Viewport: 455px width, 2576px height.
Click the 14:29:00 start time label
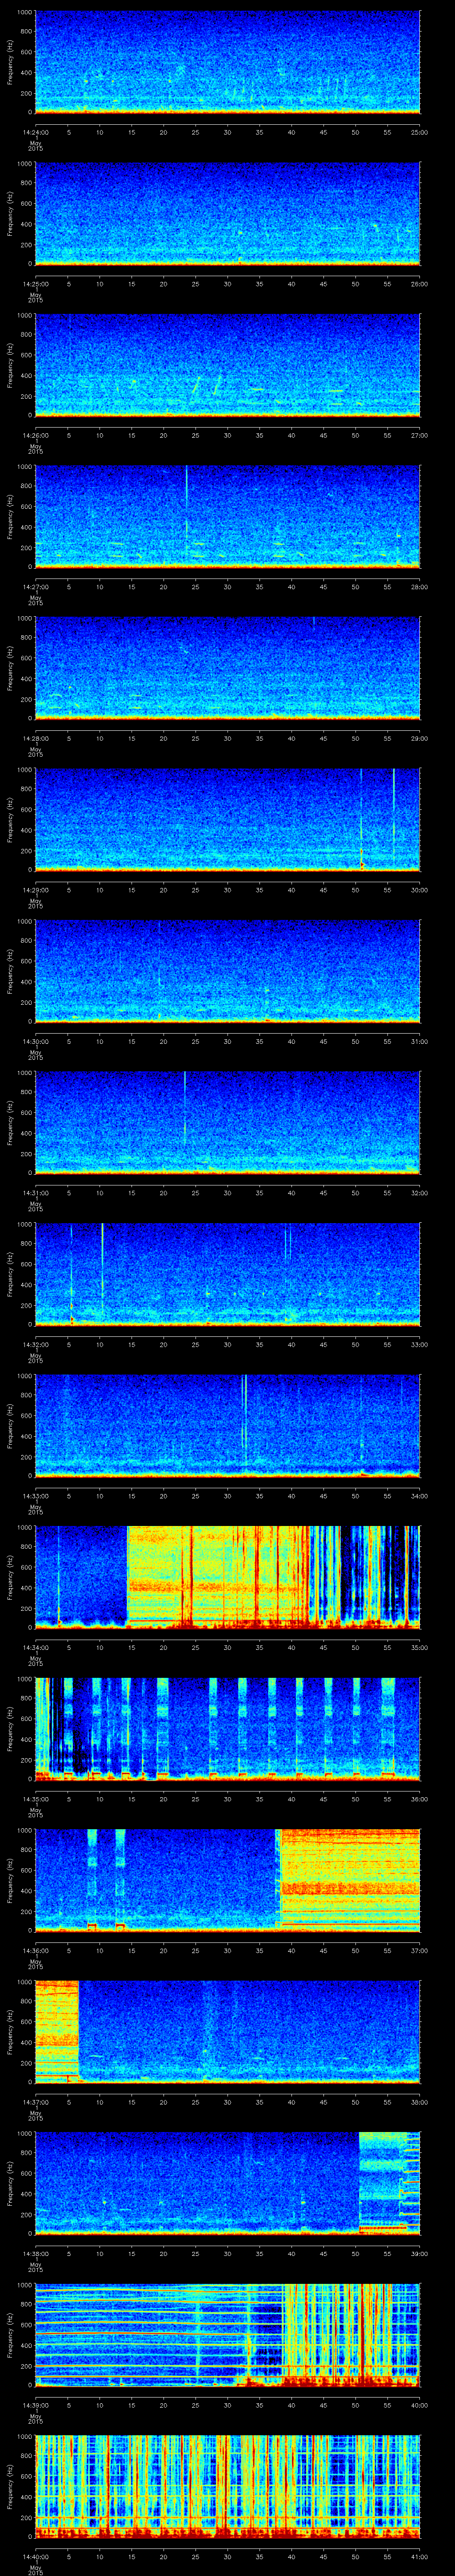click(x=35, y=890)
